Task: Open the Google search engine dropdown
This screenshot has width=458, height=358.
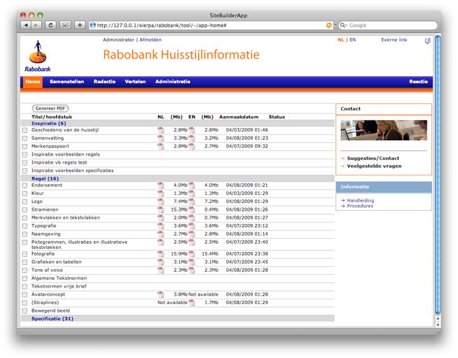Action: (344, 25)
